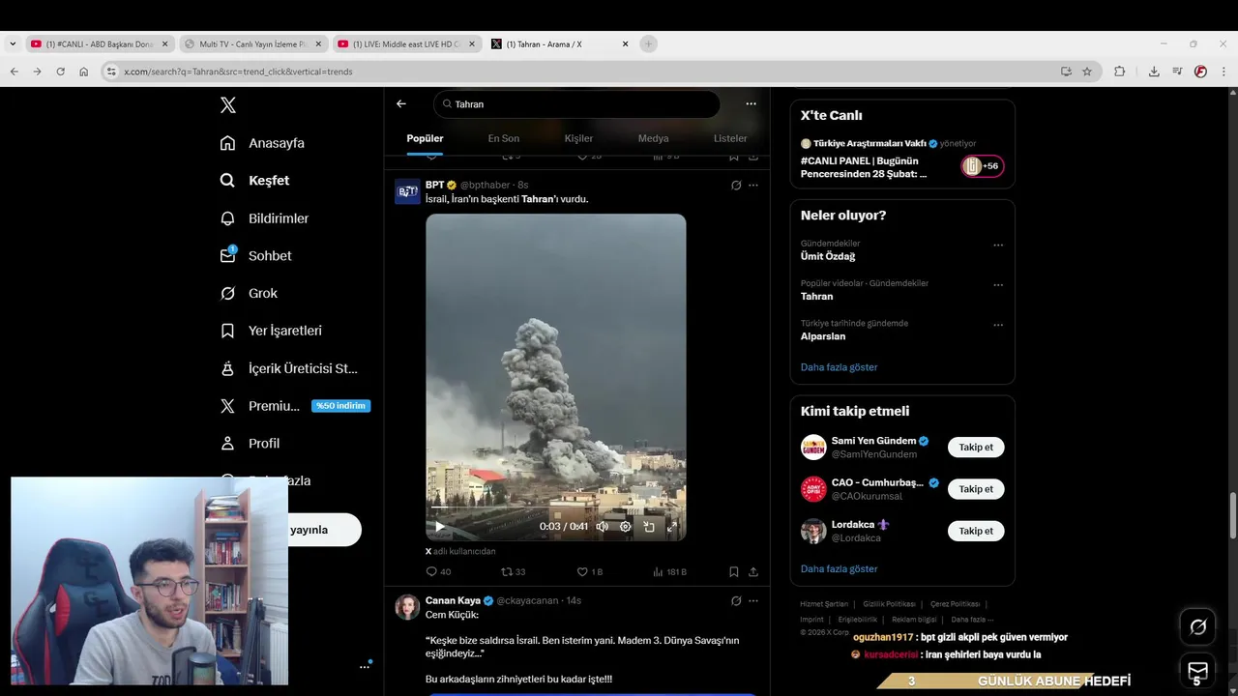1238x696 pixels.
Task: Repost the BPT post (33)
Action: (x=513, y=571)
